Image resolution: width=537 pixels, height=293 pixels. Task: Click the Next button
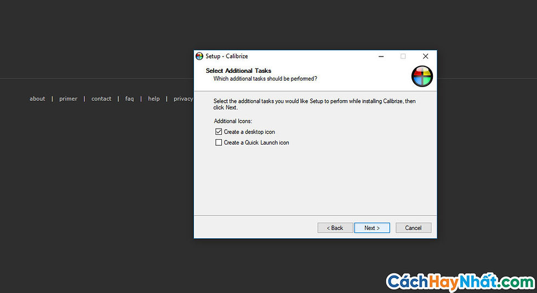tap(372, 228)
